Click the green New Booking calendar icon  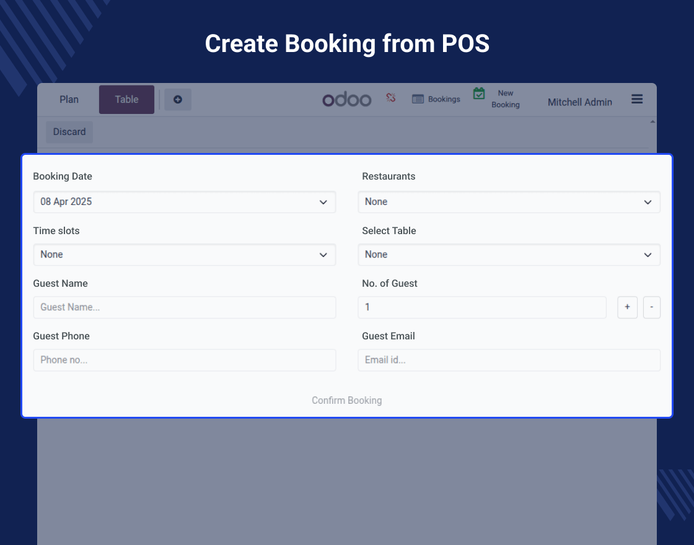click(479, 94)
